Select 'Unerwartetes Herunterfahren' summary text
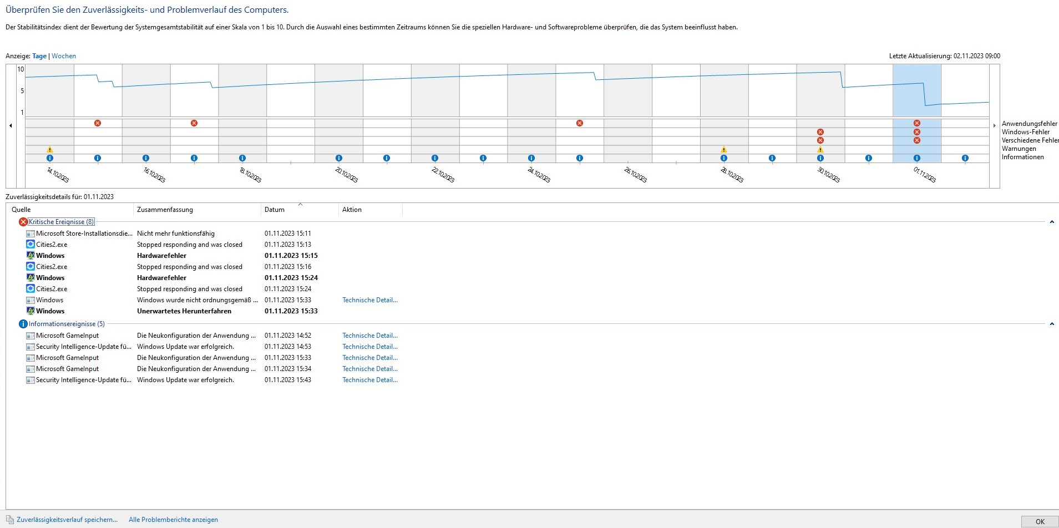The width and height of the screenshot is (1059, 528). 184,311
